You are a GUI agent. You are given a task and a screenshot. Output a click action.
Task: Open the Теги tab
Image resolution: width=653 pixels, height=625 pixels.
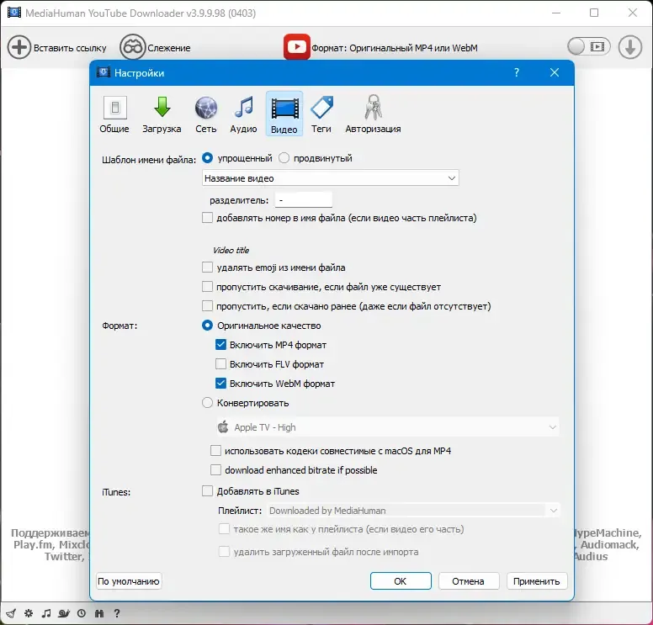321,114
